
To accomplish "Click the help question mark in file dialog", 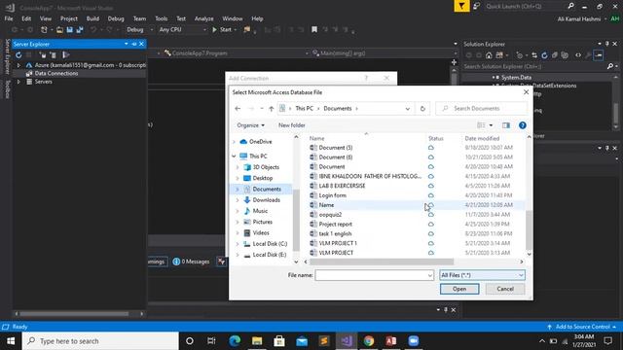I will click(523, 125).
